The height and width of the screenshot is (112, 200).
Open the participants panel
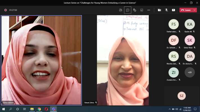point(121,10)
